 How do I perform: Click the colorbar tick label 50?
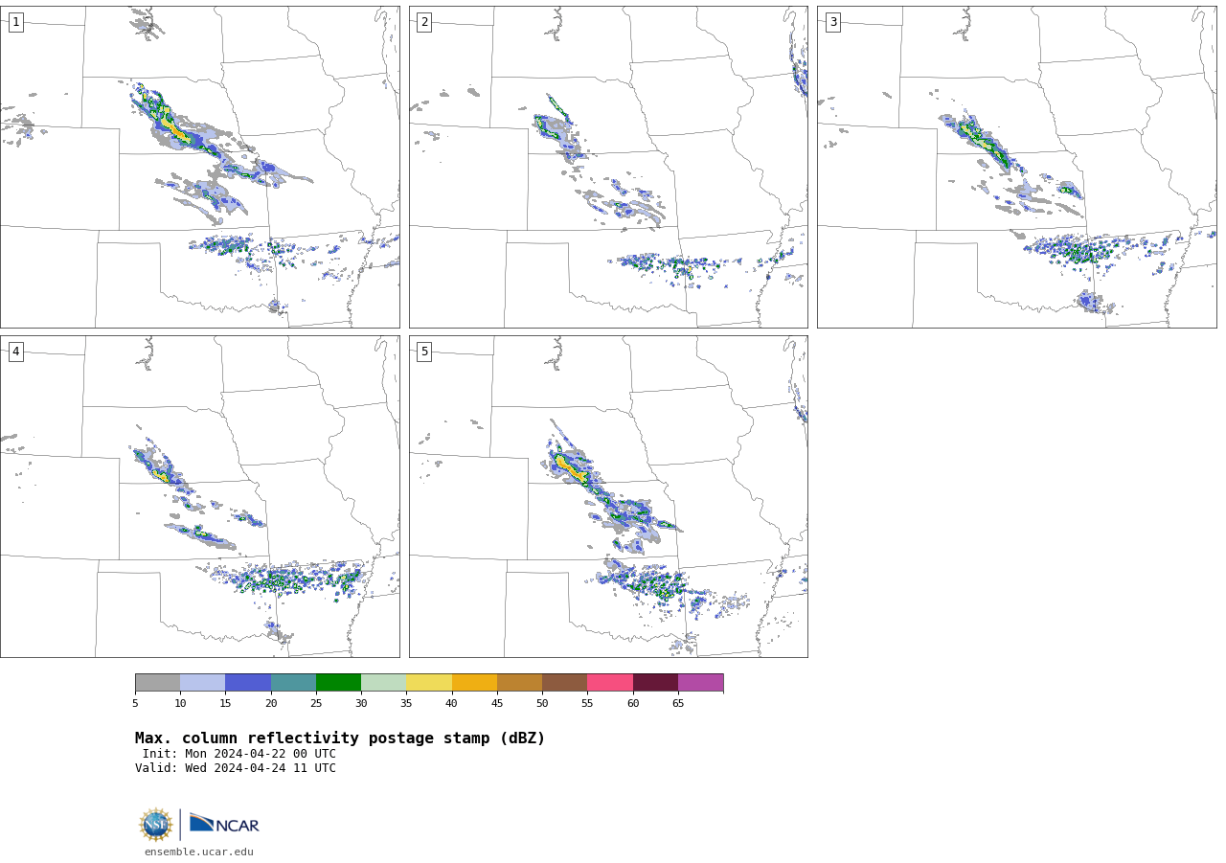(x=542, y=704)
